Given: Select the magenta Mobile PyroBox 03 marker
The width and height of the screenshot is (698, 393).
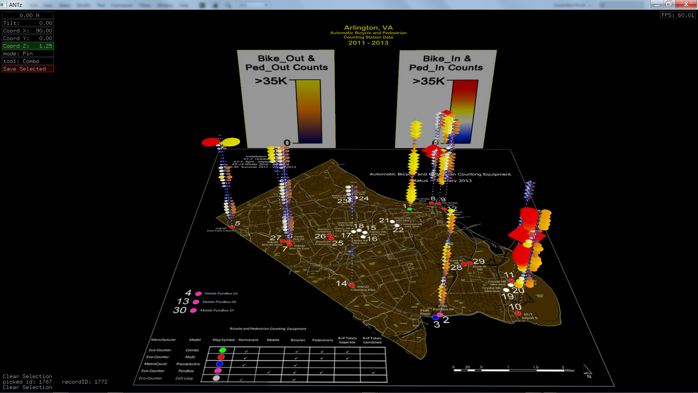Looking at the screenshot, I should 198,294.
